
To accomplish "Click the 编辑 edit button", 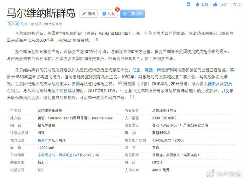I will [x=88, y=14].
